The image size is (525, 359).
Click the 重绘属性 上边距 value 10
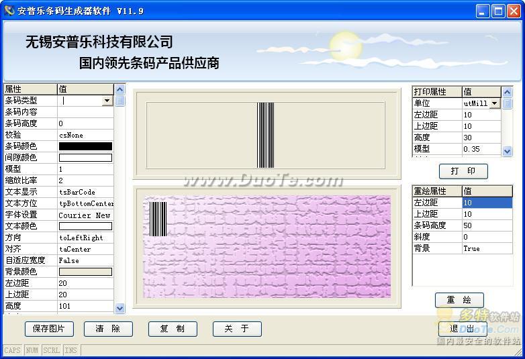click(x=487, y=214)
